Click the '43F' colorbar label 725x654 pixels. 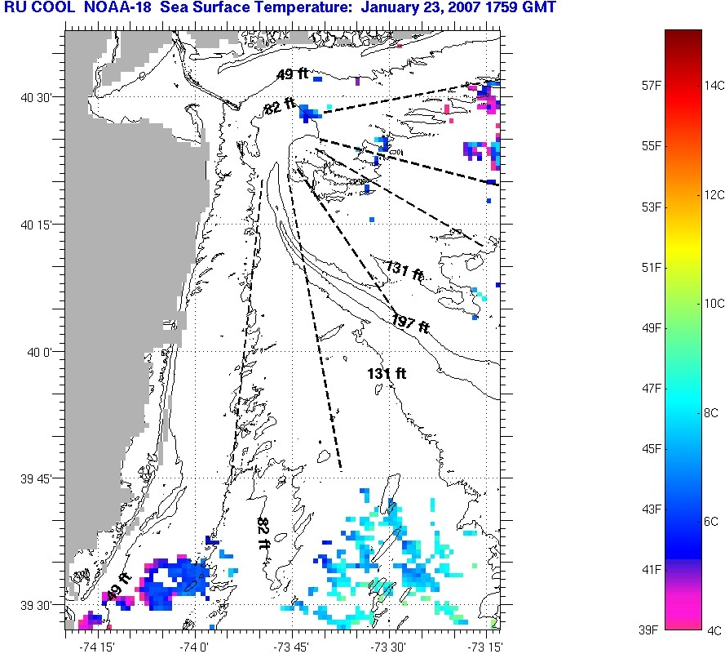tap(651, 509)
